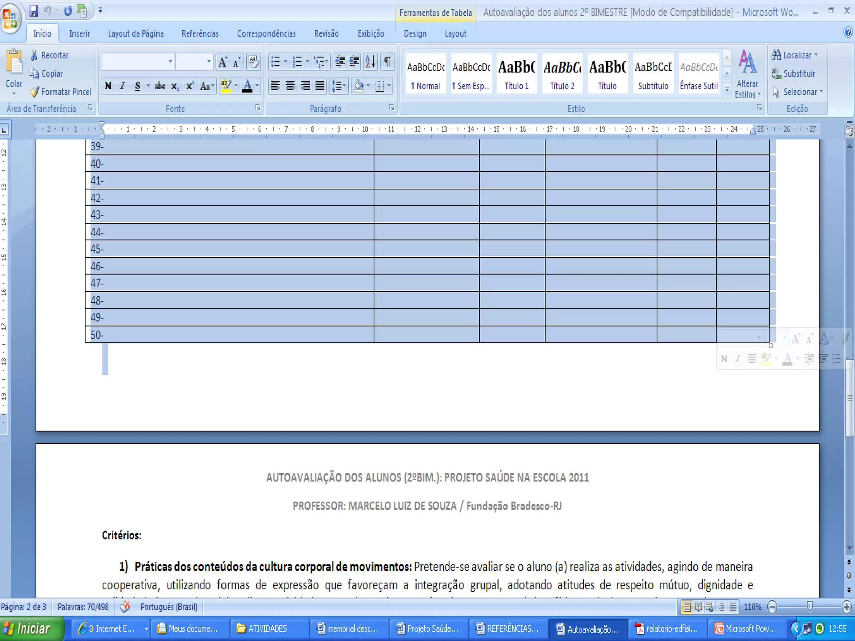Toggle Bold (N) formatting
This screenshot has height=641, width=855.
click(108, 86)
